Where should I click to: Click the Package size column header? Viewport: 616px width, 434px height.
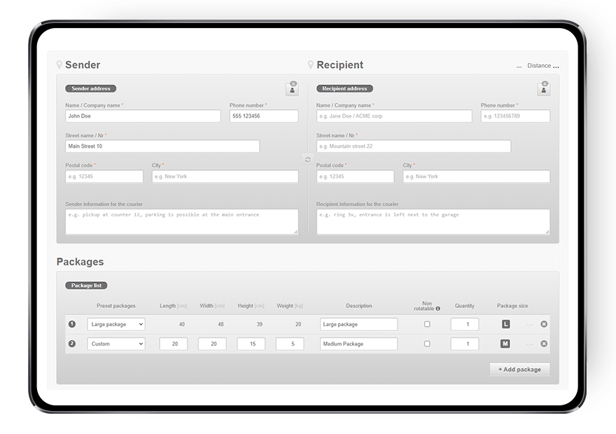512,306
